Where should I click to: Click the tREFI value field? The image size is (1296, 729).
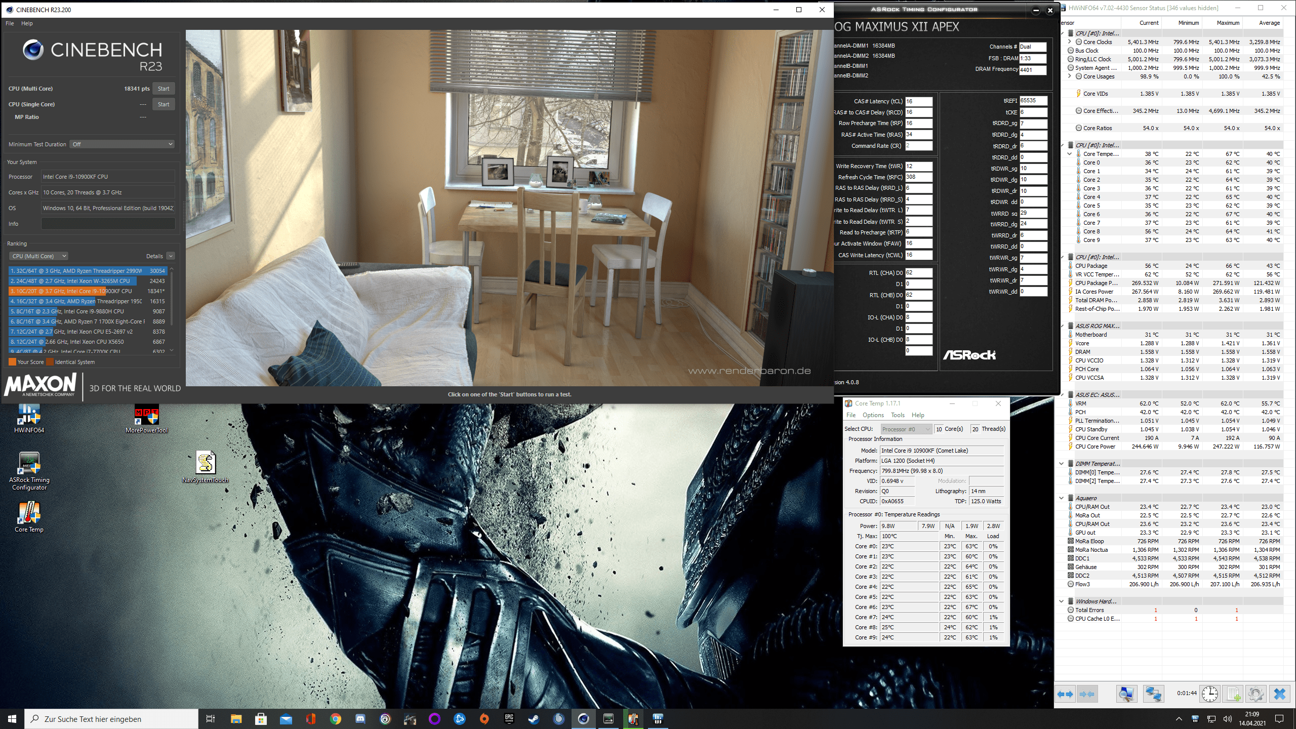[x=1033, y=101]
